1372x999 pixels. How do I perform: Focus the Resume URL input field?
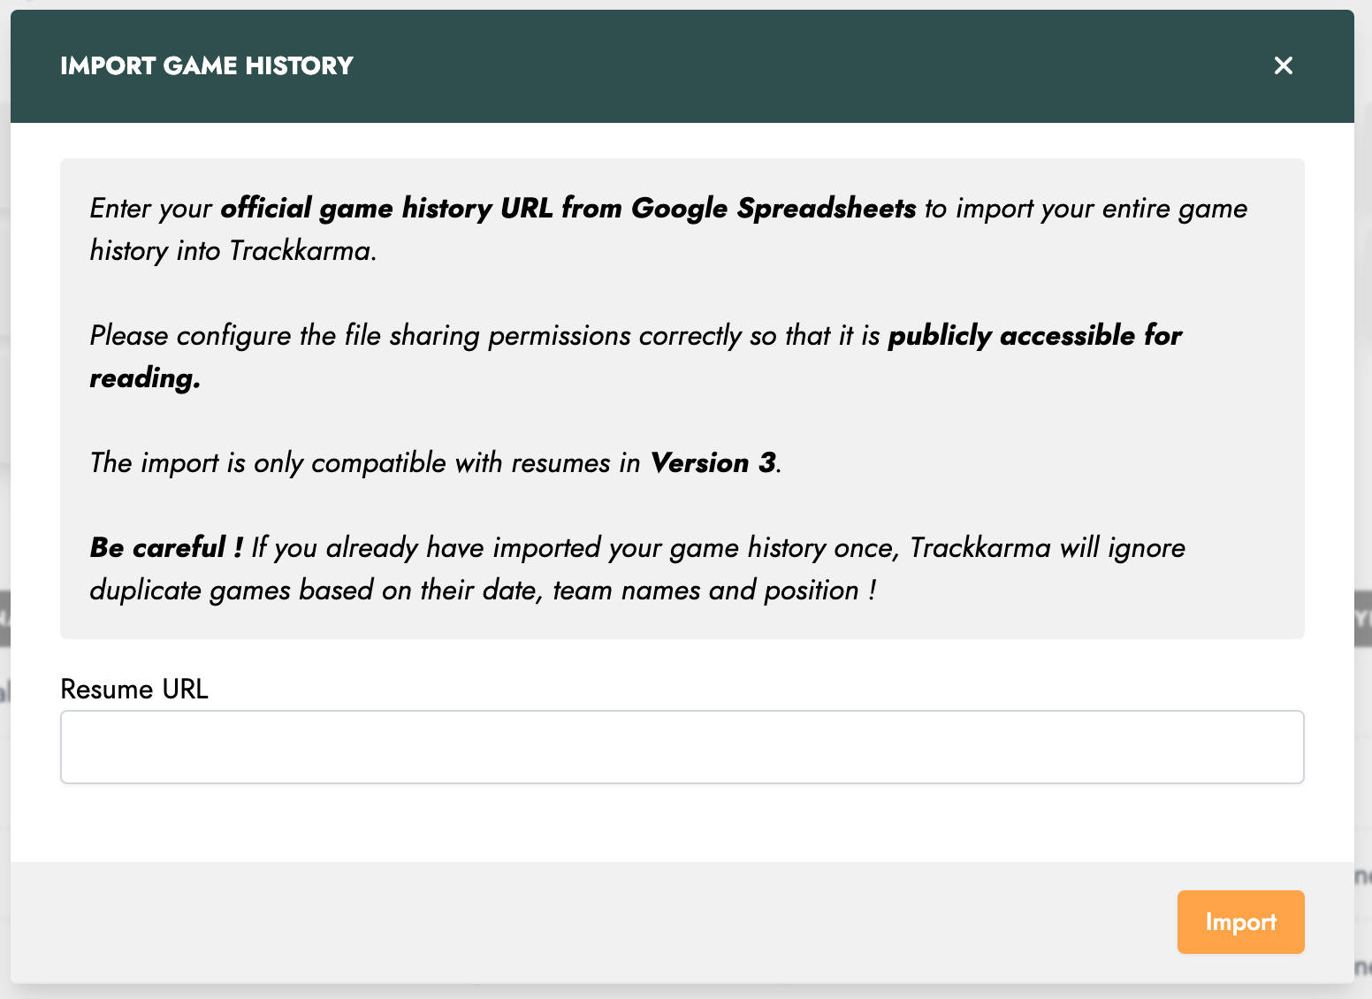682,747
